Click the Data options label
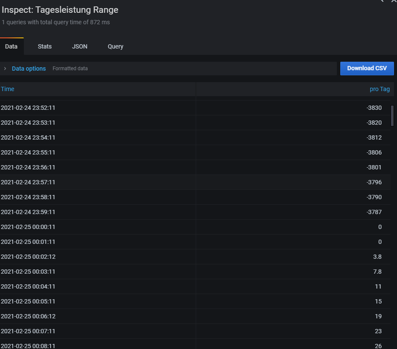The height and width of the screenshot is (349, 397). click(29, 69)
